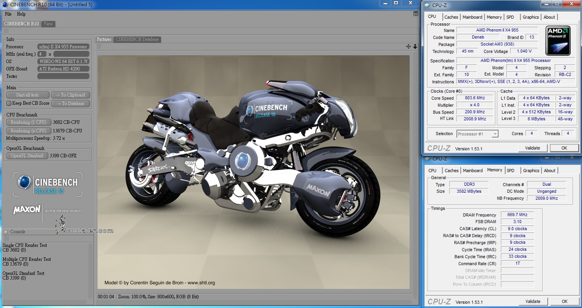The width and height of the screenshot is (582, 308).
Task: Open About tab in upper CPU-Z window
Action: click(549, 17)
